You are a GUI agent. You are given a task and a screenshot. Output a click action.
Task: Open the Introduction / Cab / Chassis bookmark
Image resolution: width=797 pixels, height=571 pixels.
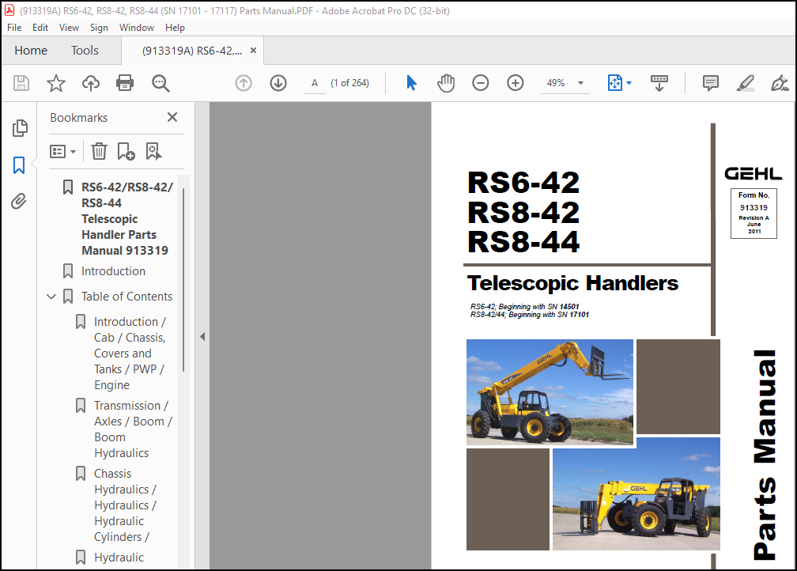click(x=130, y=354)
